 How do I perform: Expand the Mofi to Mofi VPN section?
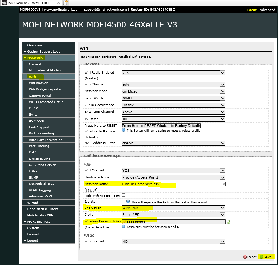tap(48, 215)
